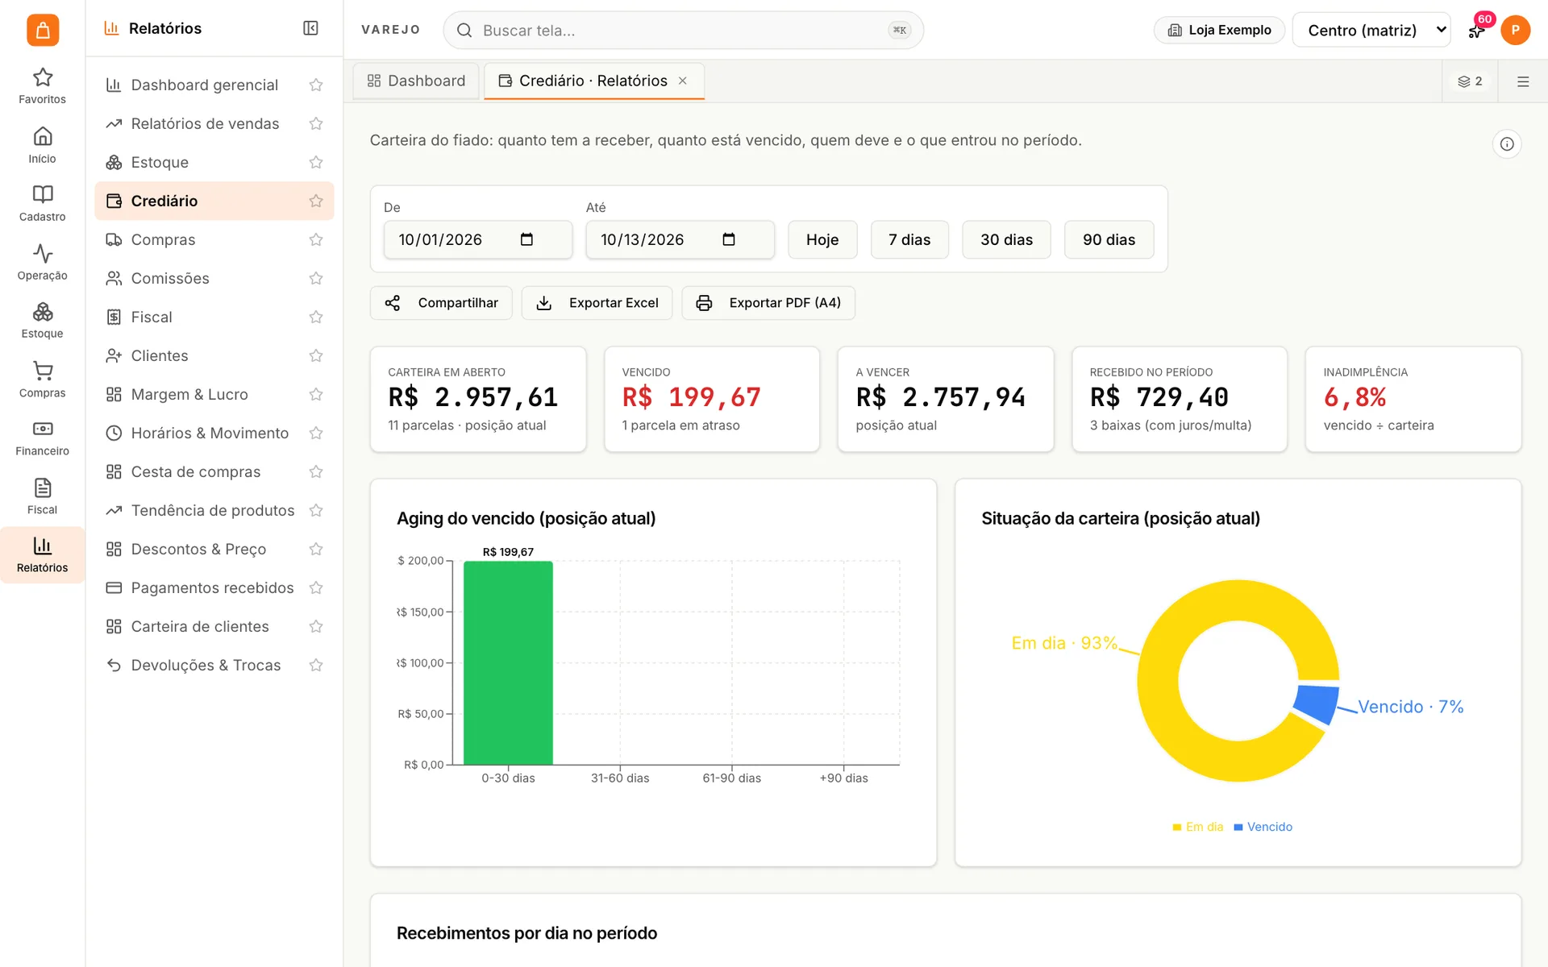Viewport: 1548px width, 967px height.
Task: Favorite Devoluções & Trocas via star
Action: [316, 665]
